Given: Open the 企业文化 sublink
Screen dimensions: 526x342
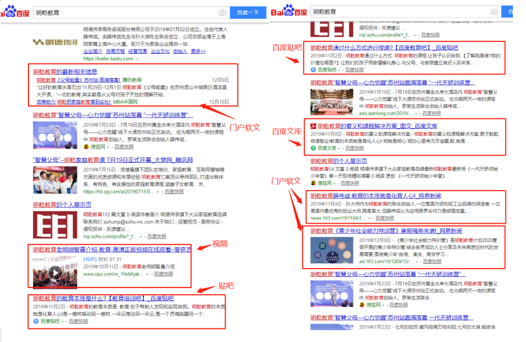Looking at the screenshot, I should coord(160,51).
